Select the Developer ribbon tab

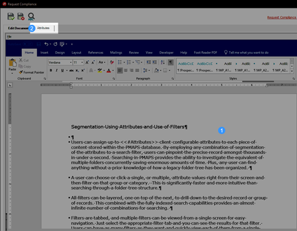tap(166, 53)
